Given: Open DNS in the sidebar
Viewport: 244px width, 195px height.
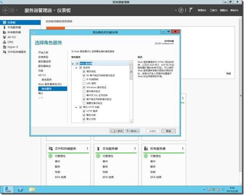Looking at the screenshot, I should [10, 42].
